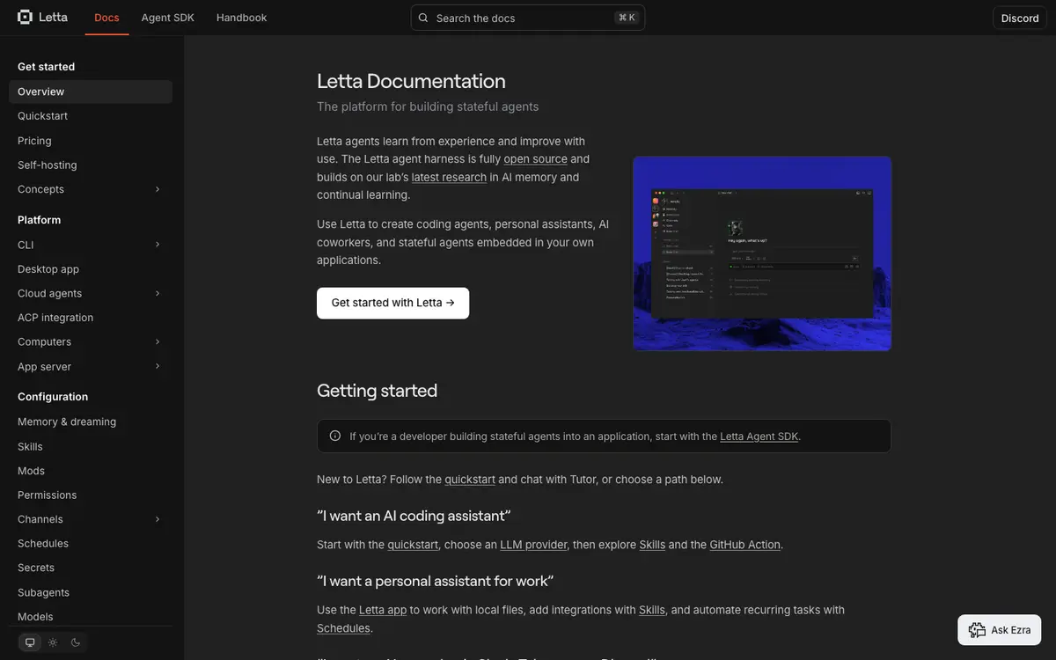
Task: Click quickstart link in coding assistant paragraph
Action: point(413,545)
